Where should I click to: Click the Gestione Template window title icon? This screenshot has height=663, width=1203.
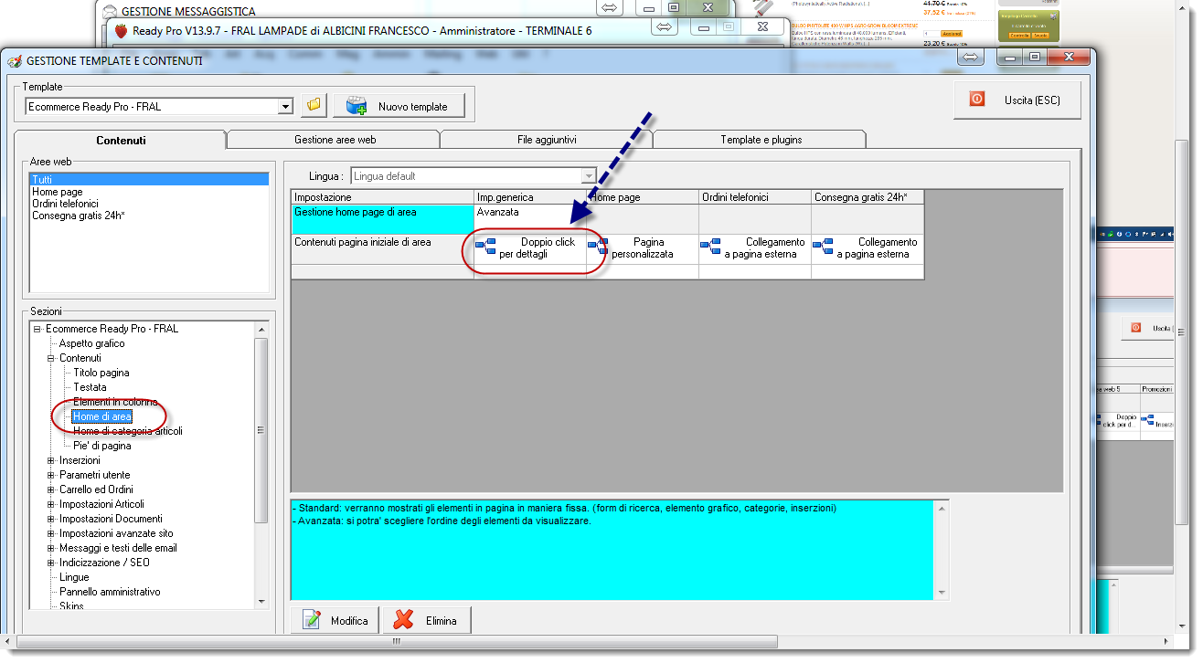click(x=15, y=61)
